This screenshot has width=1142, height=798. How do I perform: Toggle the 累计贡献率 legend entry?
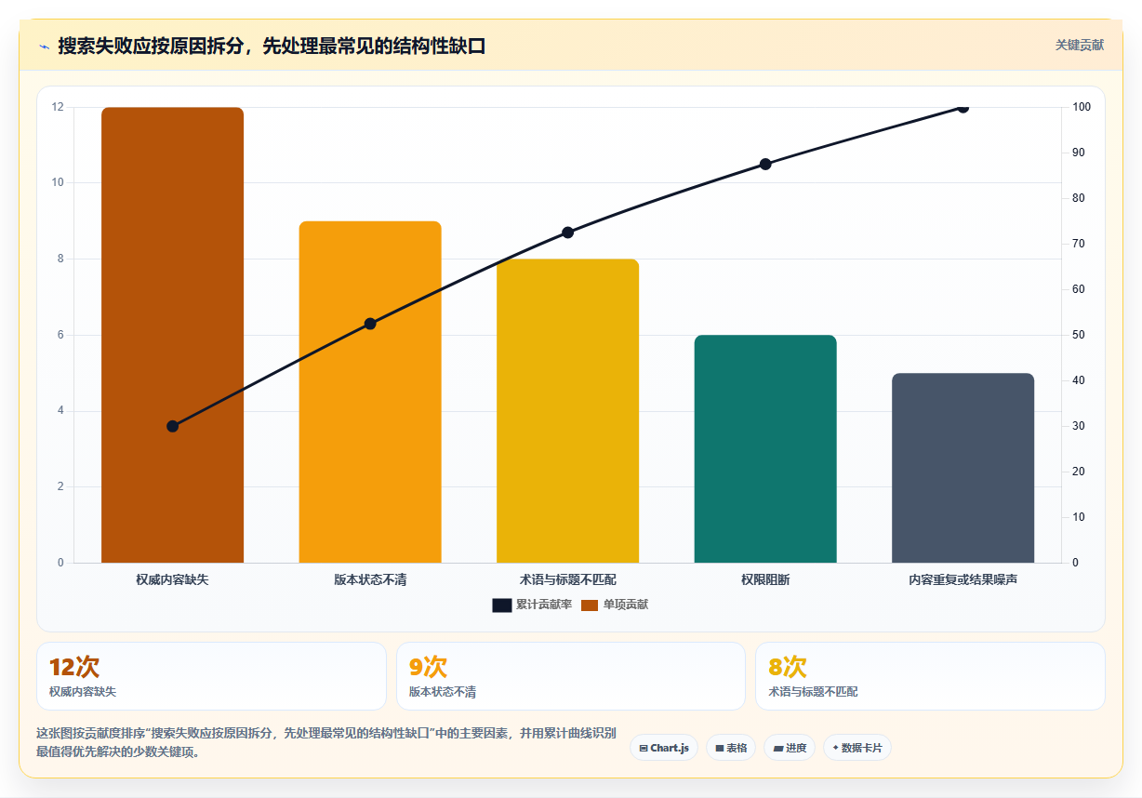[x=532, y=605]
